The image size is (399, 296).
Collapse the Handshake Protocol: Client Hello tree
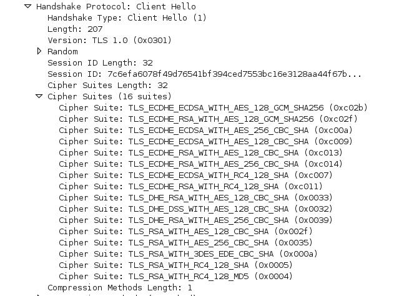click(27, 6)
